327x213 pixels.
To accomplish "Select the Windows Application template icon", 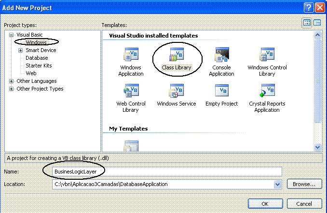I will pyautogui.click(x=131, y=54).
